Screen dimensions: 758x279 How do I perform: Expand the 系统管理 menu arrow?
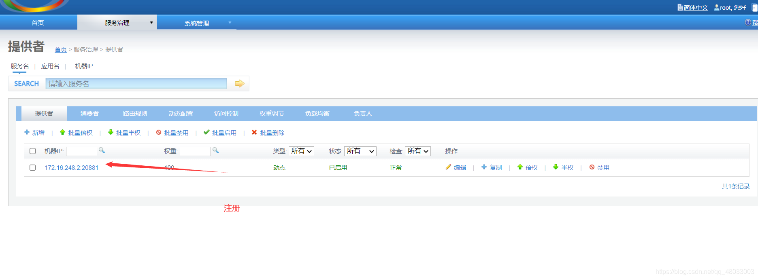pyautogui.click(x=230, y=23)
